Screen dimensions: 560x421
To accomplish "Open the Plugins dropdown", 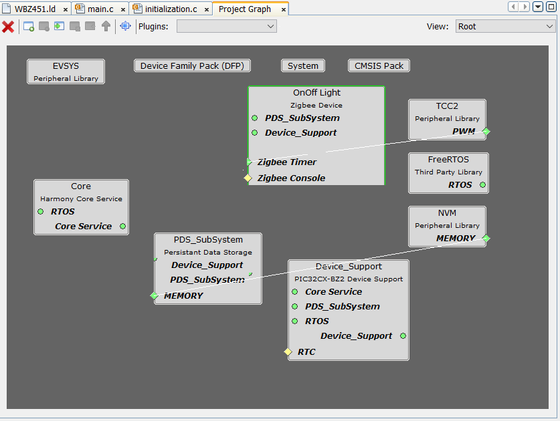I will tap(226, 27).
